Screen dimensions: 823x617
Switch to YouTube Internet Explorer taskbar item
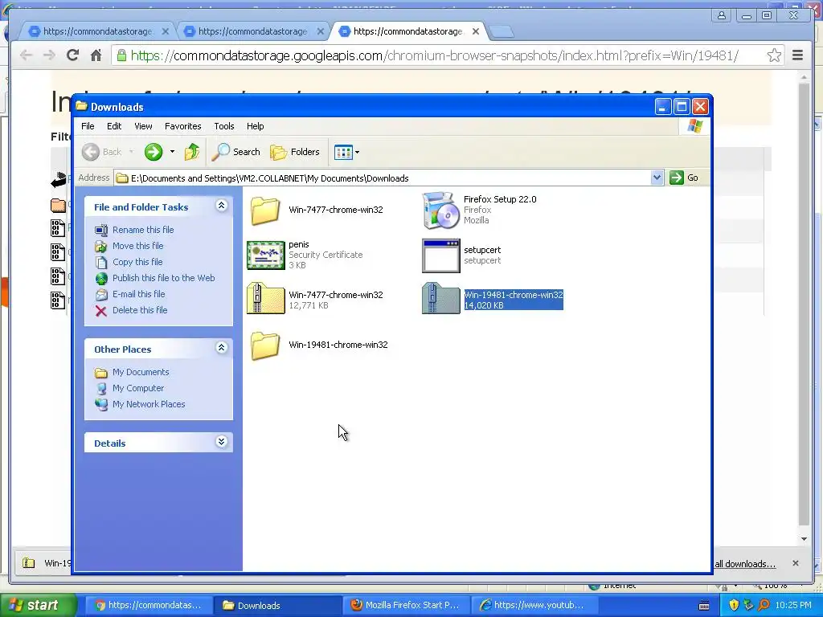(534, 606)
